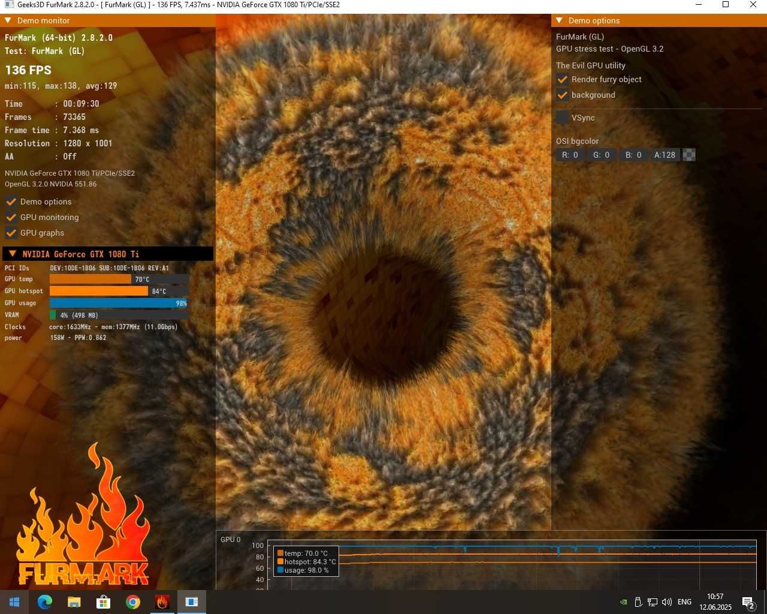
Task: Disable Render furry object checkbox
Action: [x=563, y=79]
